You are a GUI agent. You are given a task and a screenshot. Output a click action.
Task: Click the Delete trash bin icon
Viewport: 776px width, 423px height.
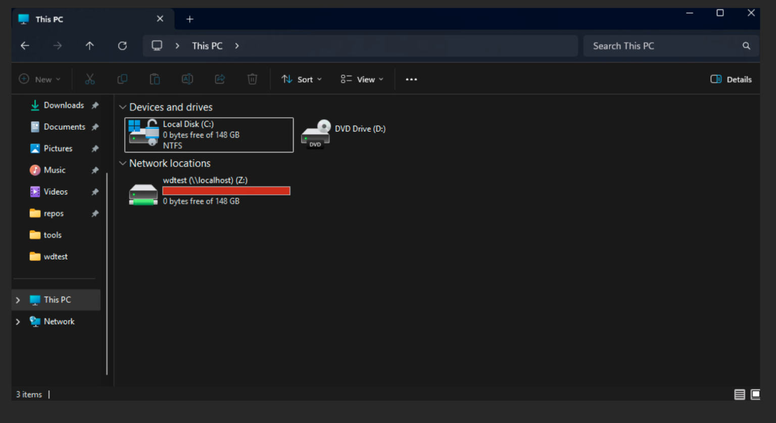252,79
